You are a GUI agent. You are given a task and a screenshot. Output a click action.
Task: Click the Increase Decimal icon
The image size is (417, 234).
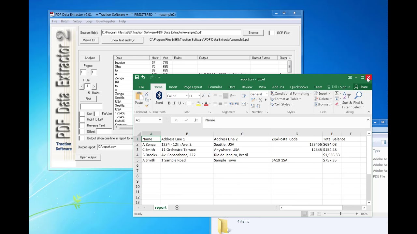pyautogui.click(x=253, y=106)
